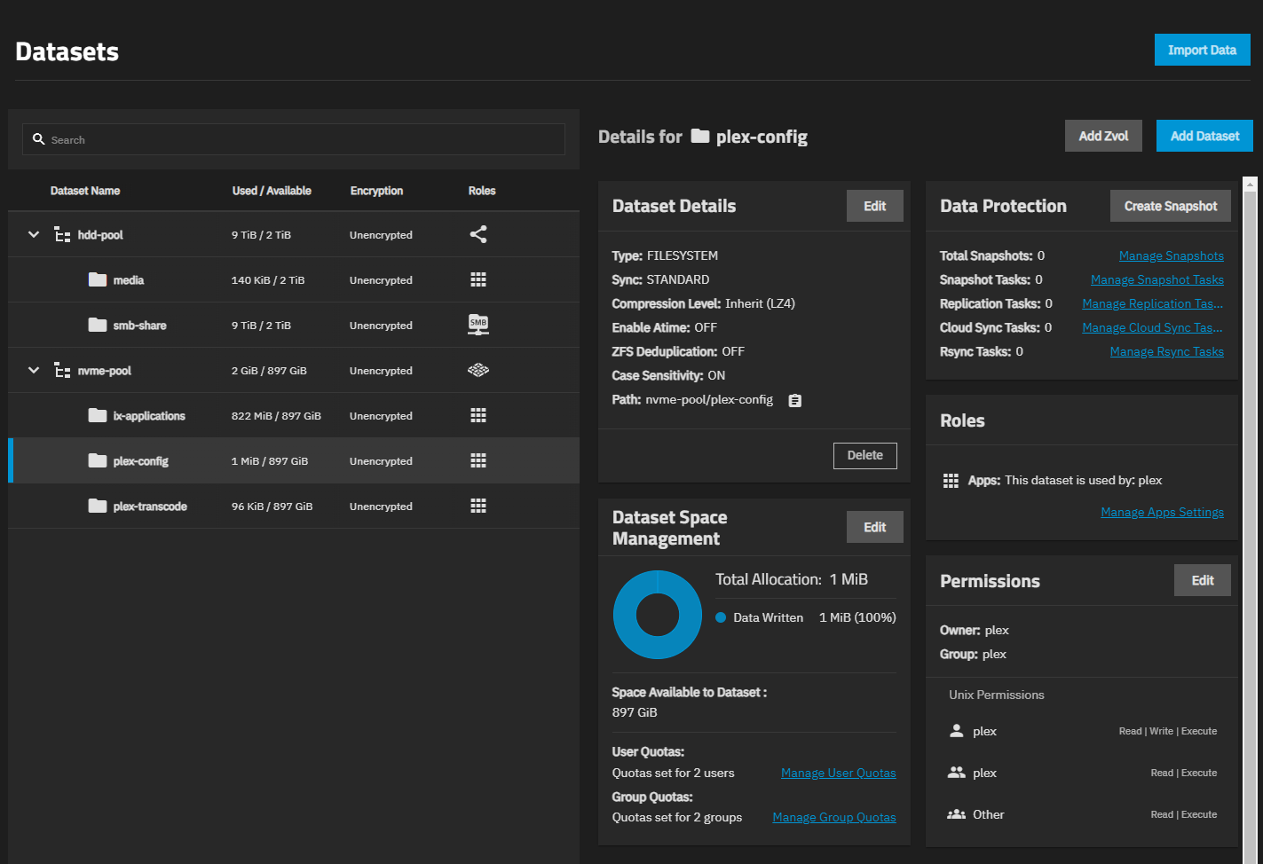Click the '822 MiB / 897 GiB' value
1263x864 pixels.
pyautogui.click(x=276, y=416)
